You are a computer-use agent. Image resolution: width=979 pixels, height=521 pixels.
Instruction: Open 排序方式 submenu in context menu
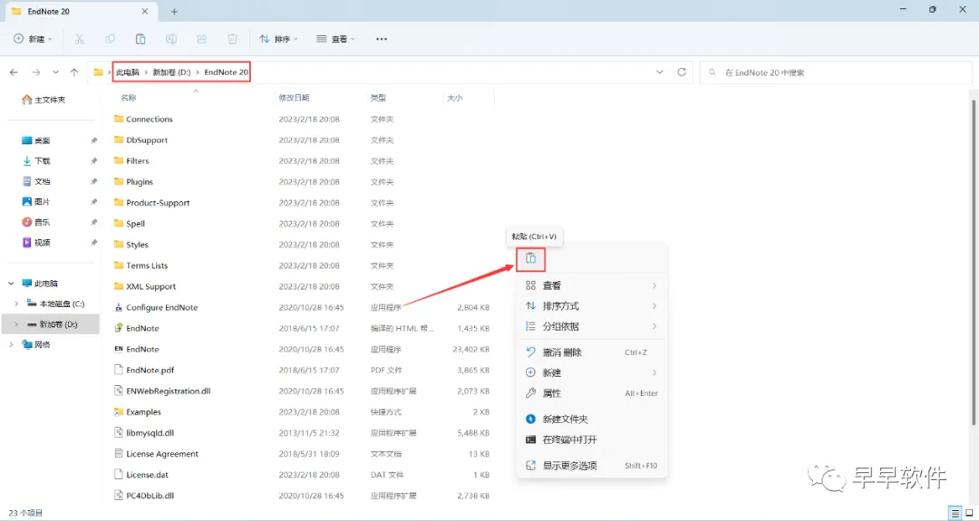click(x=592, y=306)
